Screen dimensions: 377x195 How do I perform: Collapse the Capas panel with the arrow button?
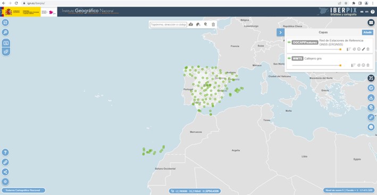pyautogui.click(x=280, y=32)
